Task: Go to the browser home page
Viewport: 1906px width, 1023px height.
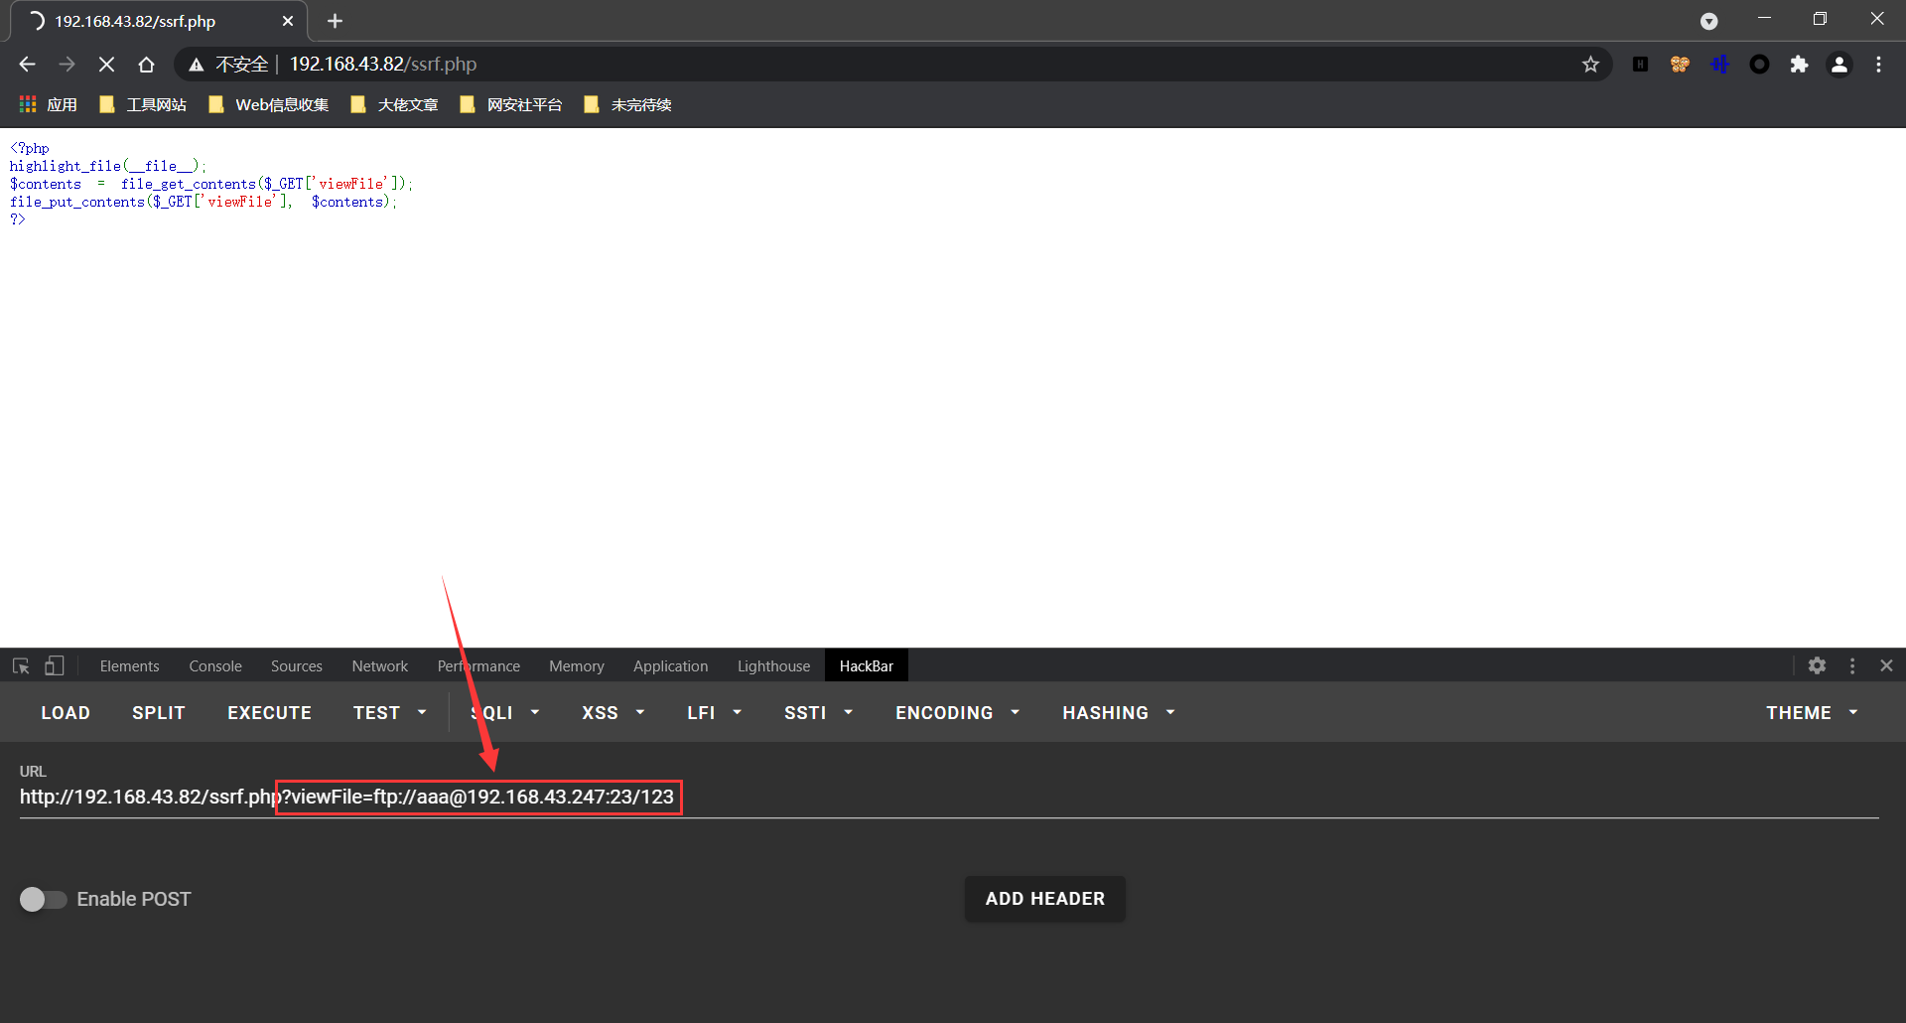Action: point(146,65)
